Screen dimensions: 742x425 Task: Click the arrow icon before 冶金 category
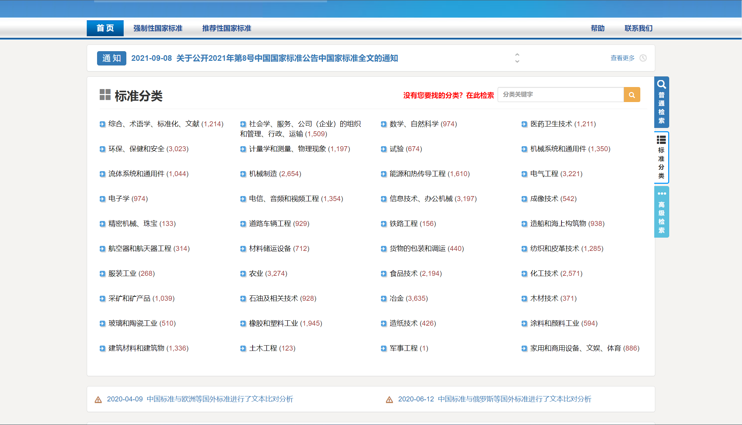click(x=384, y=298)
